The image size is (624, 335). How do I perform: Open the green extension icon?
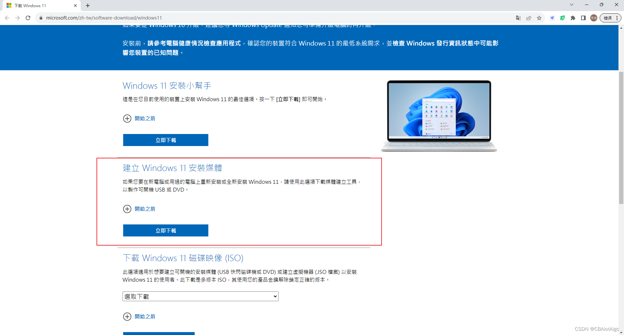point(563,18)
